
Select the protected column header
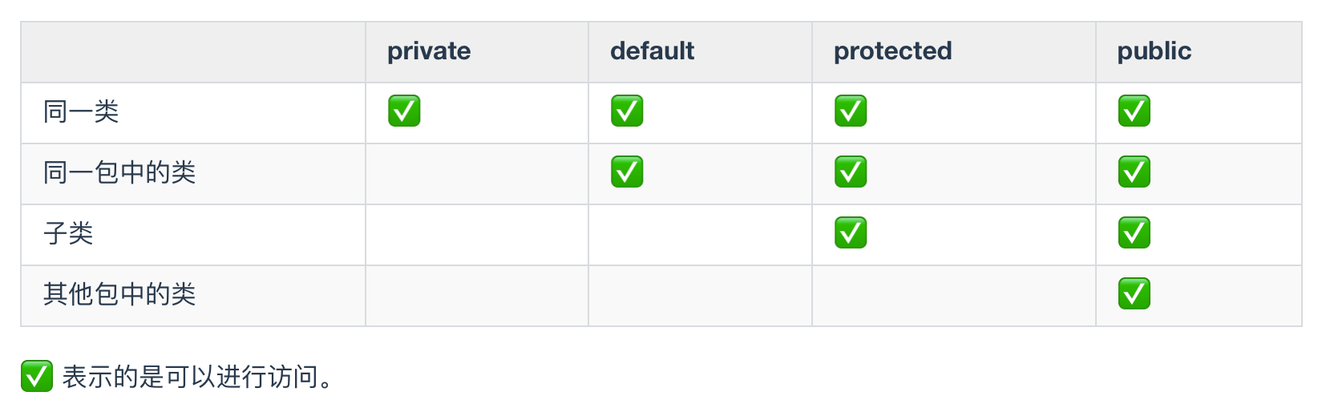pyautogui.click(x=893, y=51)
